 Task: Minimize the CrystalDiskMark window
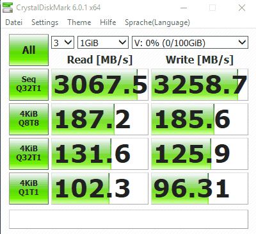point(184,8)
